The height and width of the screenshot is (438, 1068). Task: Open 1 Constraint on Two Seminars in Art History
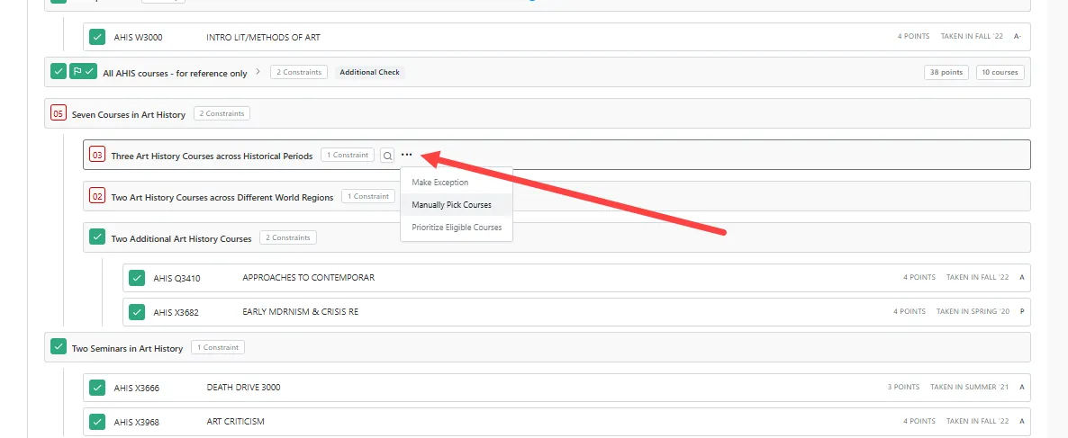[218, 347]
